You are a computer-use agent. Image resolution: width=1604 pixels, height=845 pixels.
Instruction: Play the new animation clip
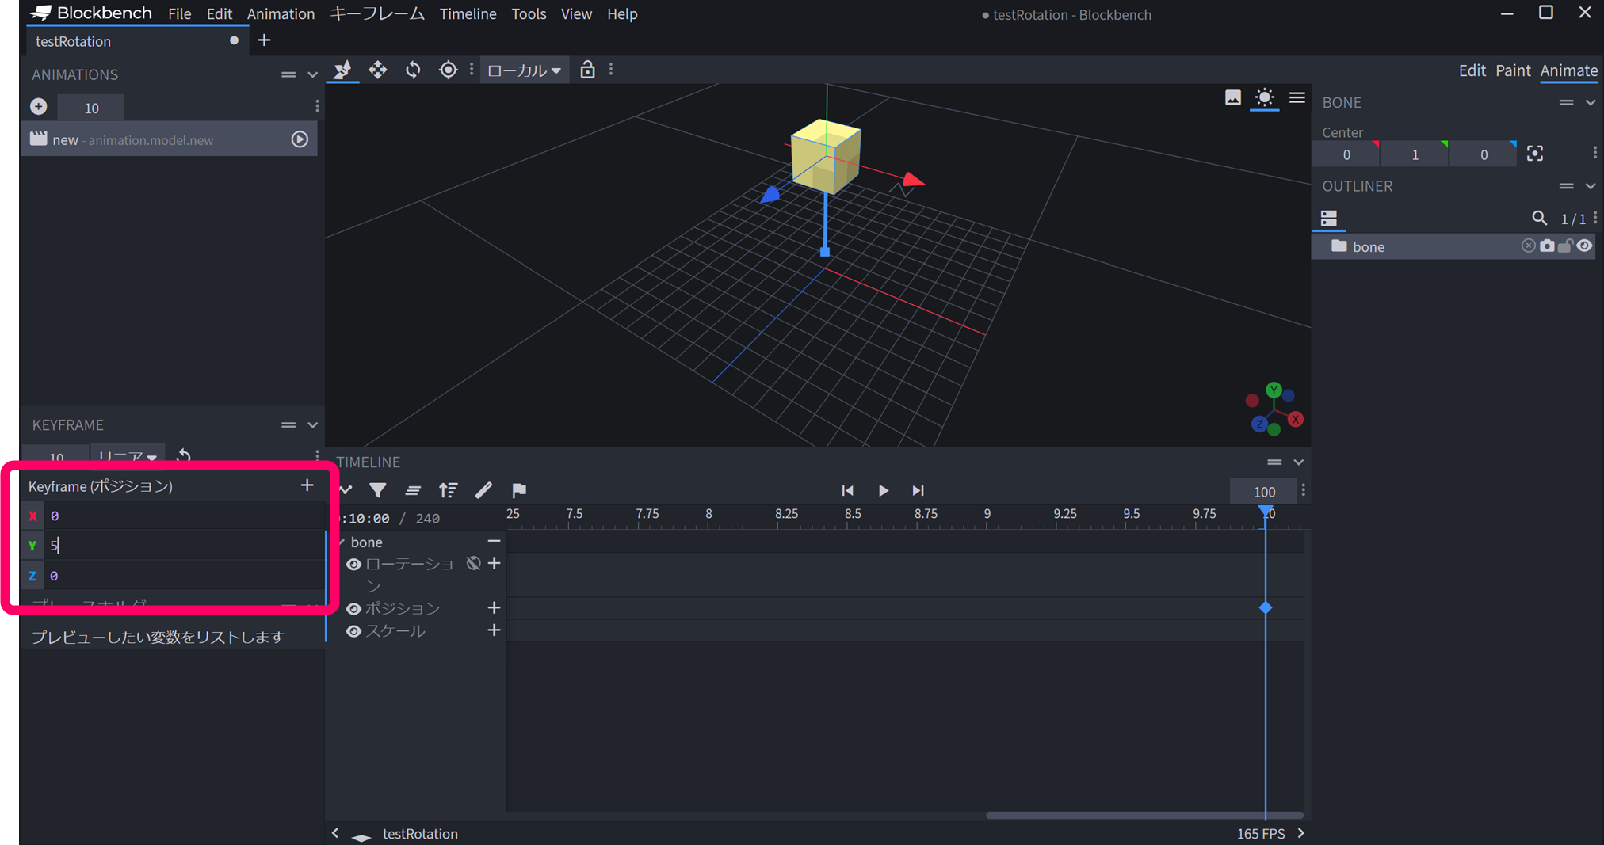tap(299, 139)
